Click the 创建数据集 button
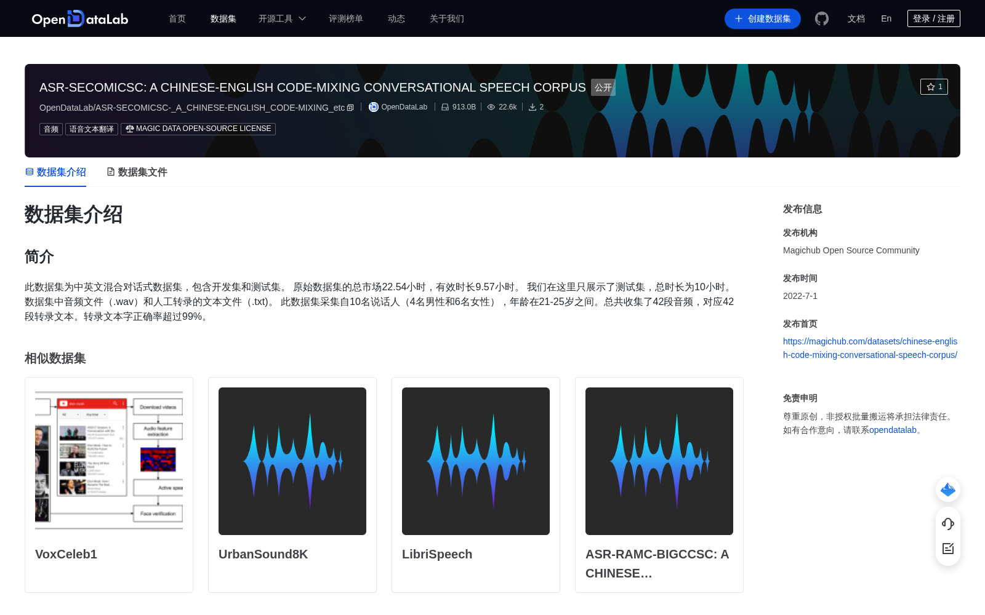The height and width of the screenshot is (615, 985). click(x=763, y=18)
